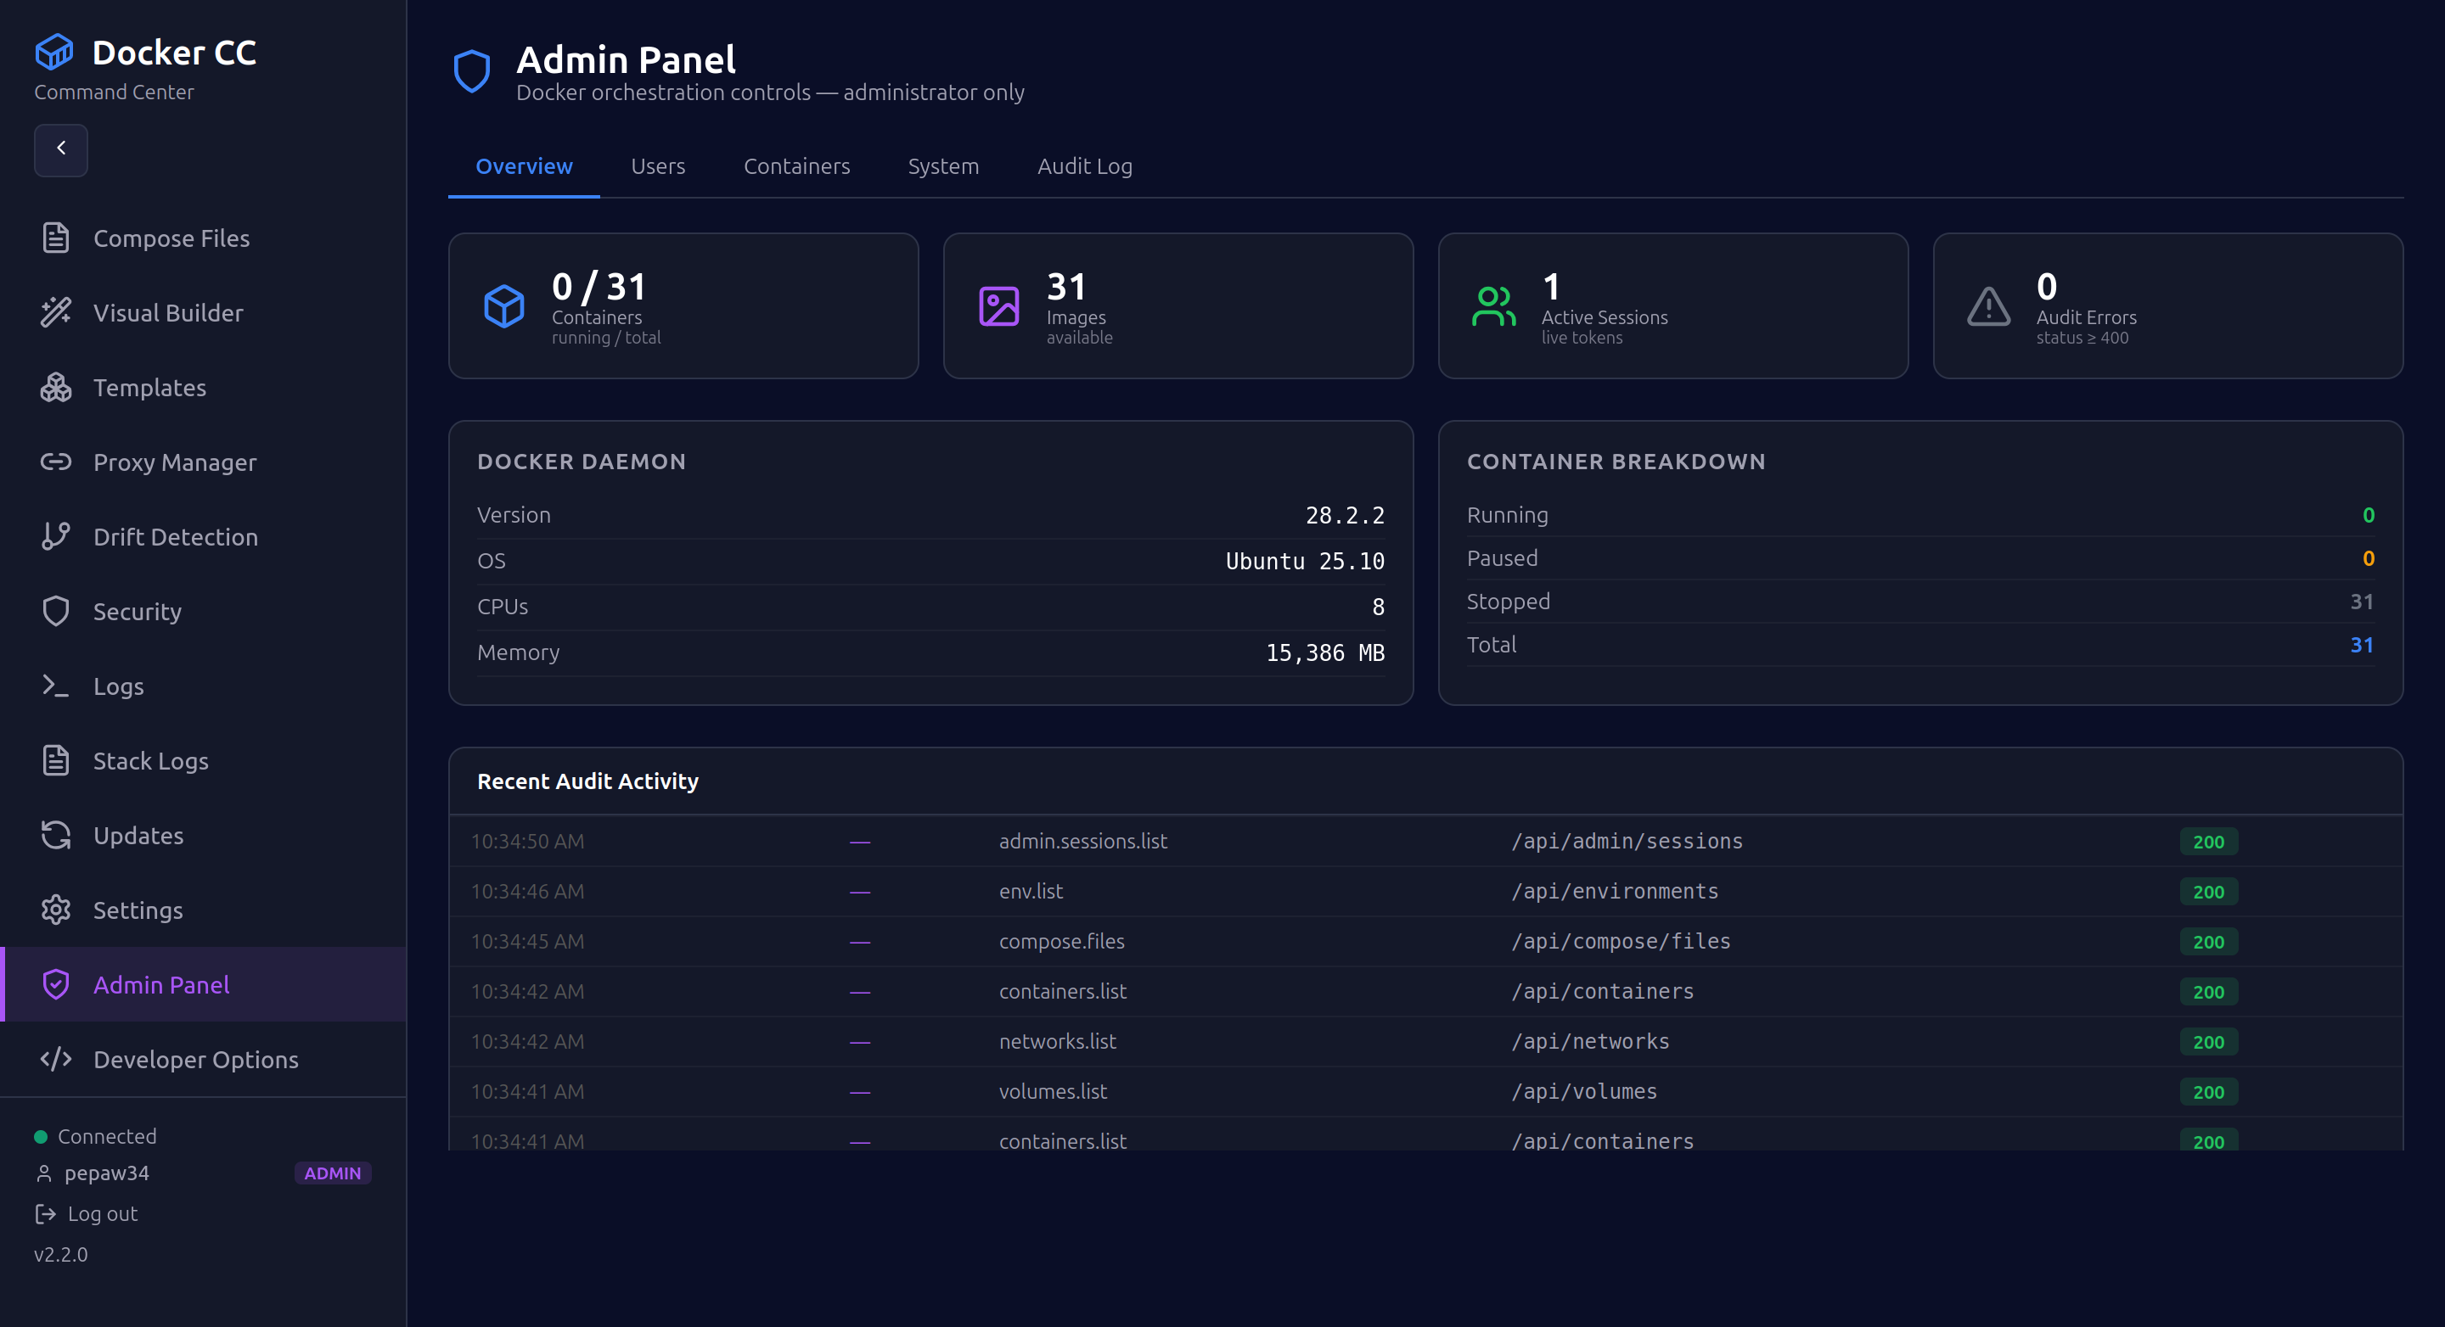Viewport: 2445px width, 1327px height.
Task: Switch to the Containers tab
Action: pyautogui.click(x=796, y=166)
